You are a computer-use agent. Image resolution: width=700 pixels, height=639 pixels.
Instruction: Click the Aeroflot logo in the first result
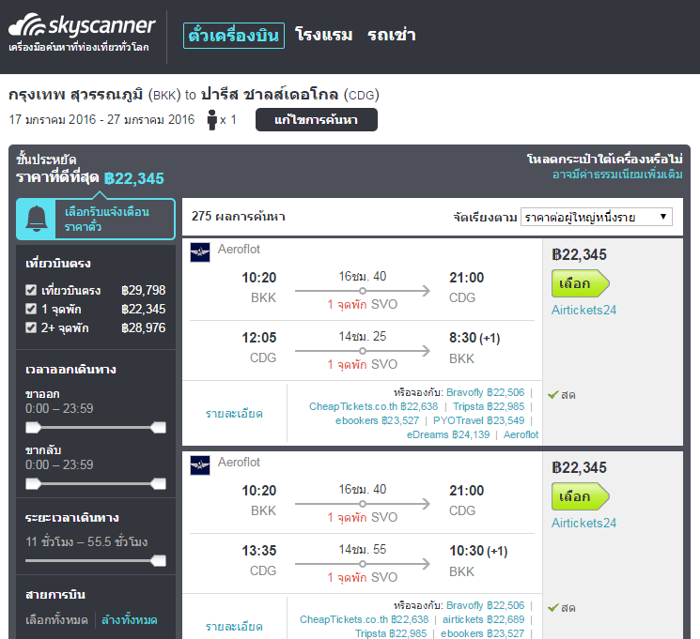pyautogui.click(x=200, y=252)
